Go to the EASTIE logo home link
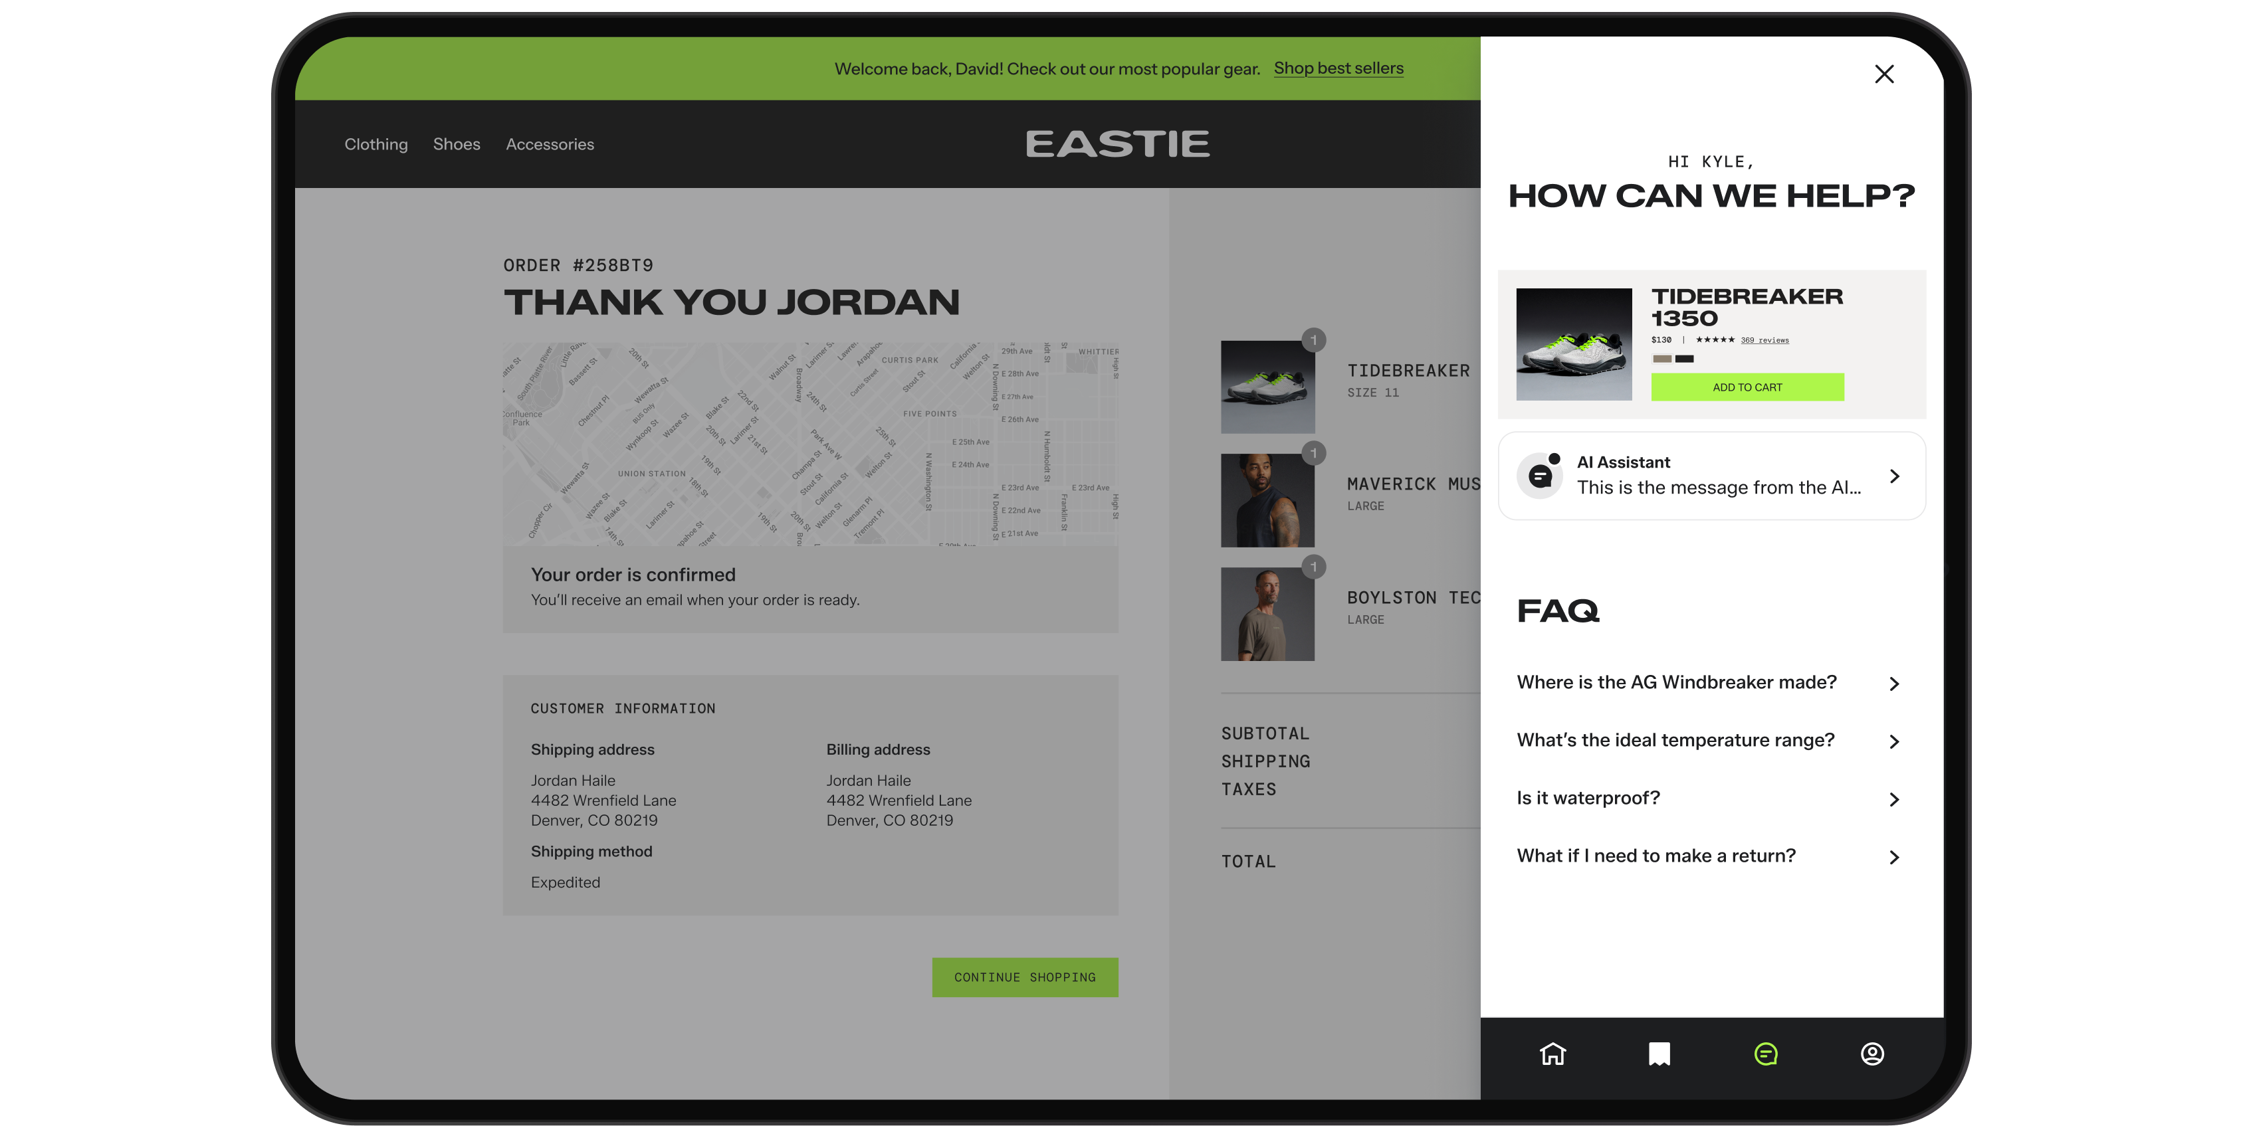 [x=1117, y=143]
